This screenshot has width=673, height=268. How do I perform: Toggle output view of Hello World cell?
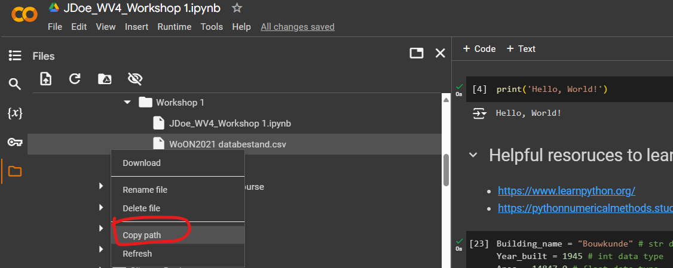click(x=479, y=113)
